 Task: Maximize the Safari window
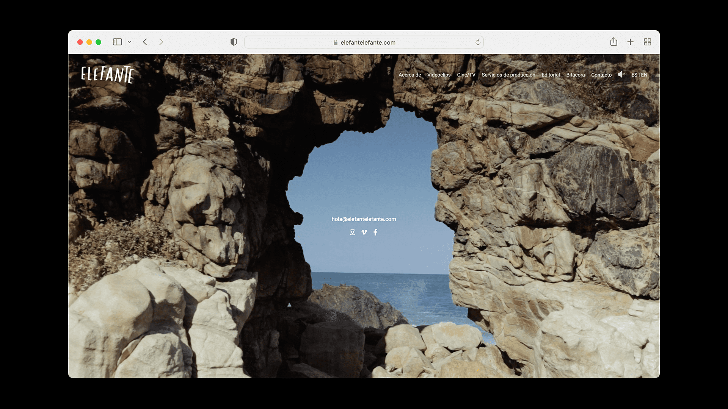(x=98, y=42)
